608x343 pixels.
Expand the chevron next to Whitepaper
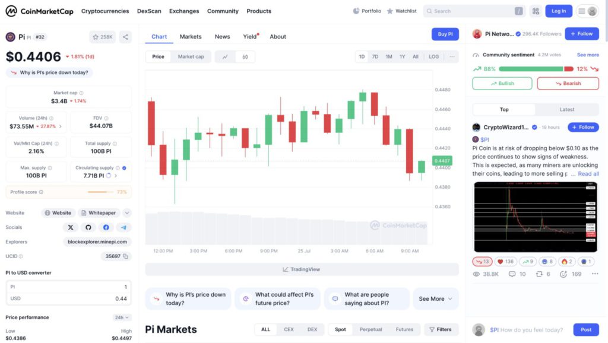coord(127,213)
